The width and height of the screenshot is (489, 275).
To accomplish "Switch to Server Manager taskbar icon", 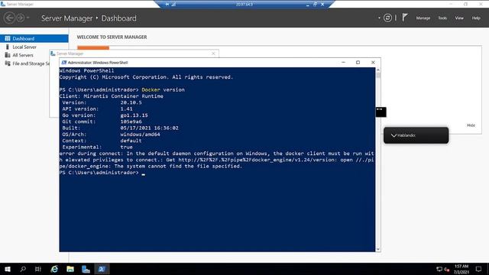I will [86, 269].
